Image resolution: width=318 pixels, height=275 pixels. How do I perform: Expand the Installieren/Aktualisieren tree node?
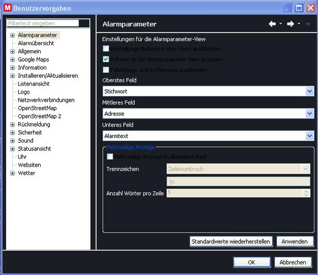12,76
